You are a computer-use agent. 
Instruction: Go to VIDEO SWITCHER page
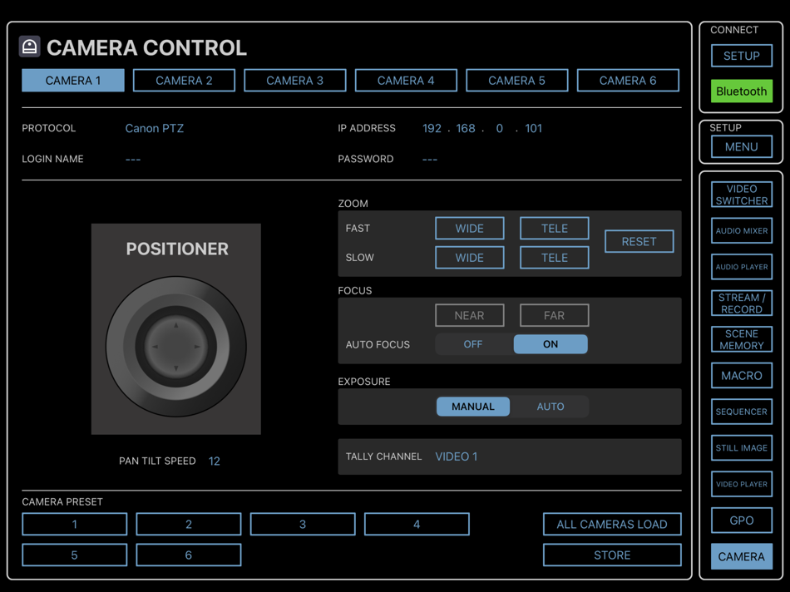click(742, 195)
